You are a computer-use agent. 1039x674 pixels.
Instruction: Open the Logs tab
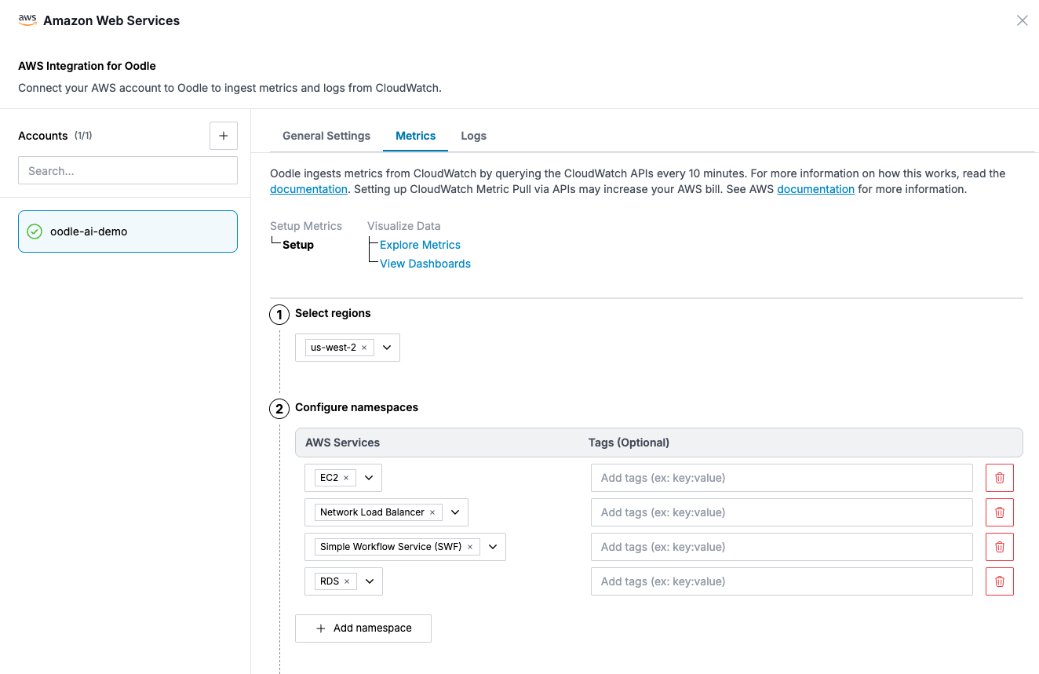click(473, 135)
